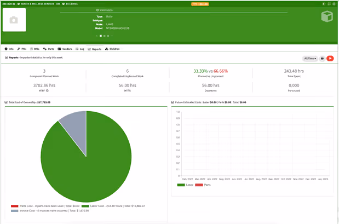Click the HEALTH & WELLNESS SERVICES breadcrumb
This screenshot has height=224, width=339.
[39, 4]
